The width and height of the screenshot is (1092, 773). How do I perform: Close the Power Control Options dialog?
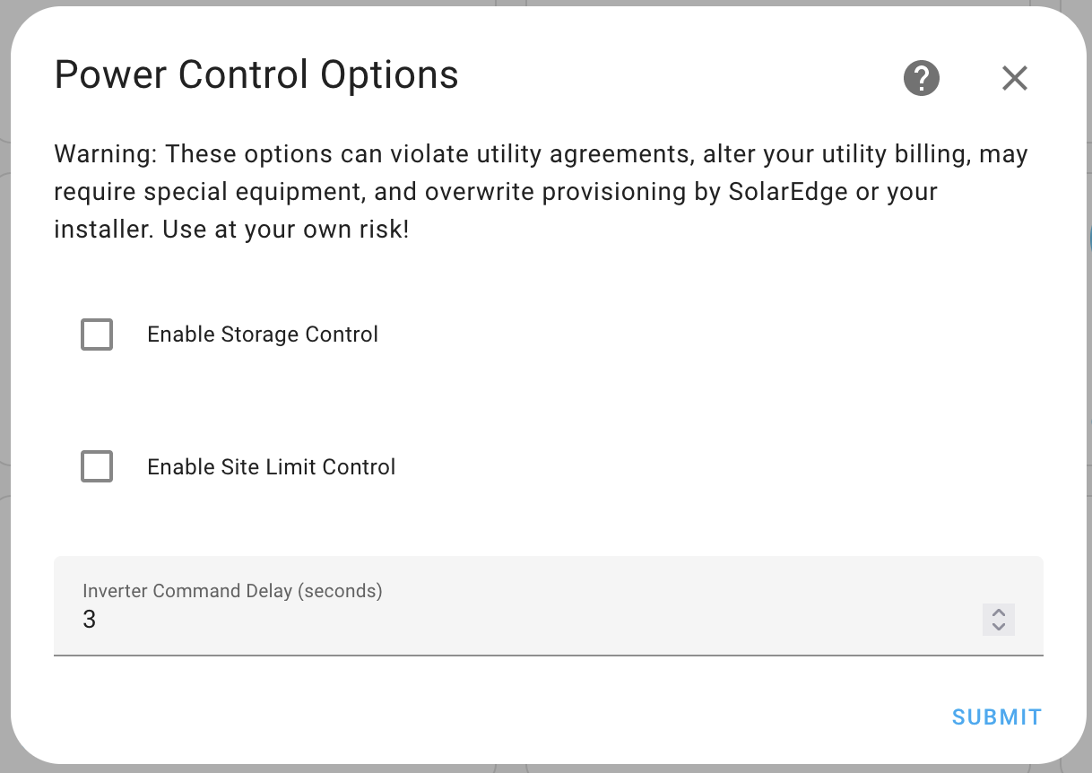[x=1014, y=78]
